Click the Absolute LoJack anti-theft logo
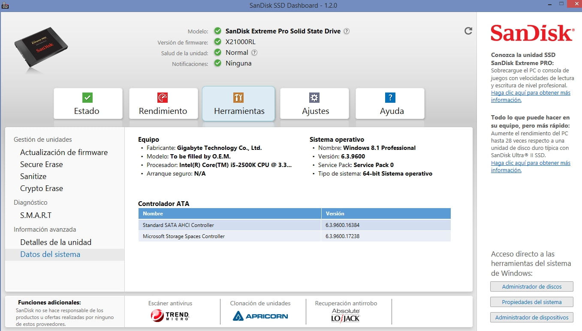Screen dimensions: 582x331 [346, 315]
